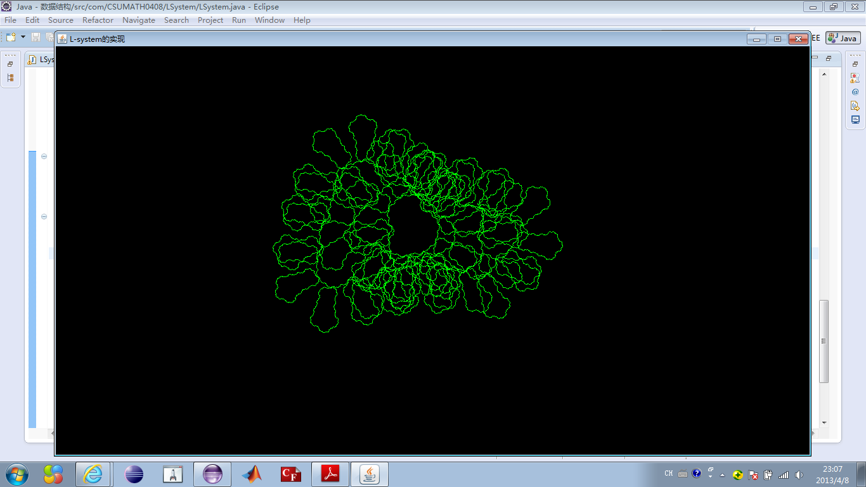Open the Problems view icon on right
The image size is (866, 487).
click(855, 78)
